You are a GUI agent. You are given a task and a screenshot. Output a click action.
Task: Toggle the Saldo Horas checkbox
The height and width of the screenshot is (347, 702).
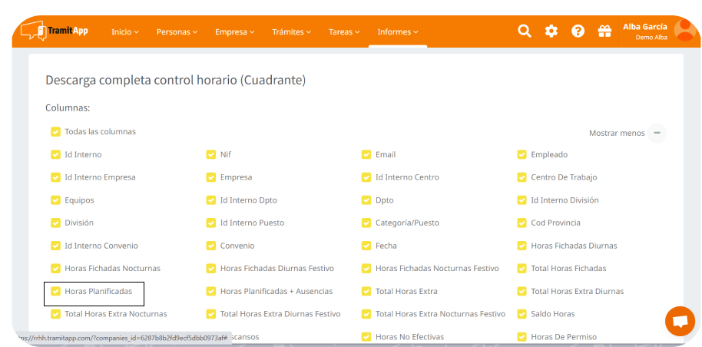(522, 314)
